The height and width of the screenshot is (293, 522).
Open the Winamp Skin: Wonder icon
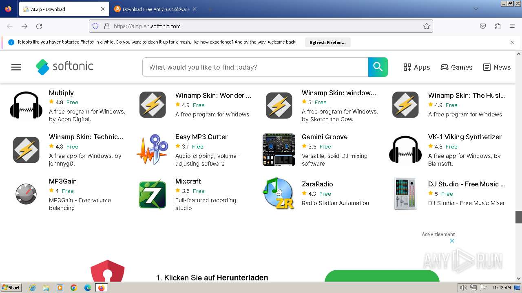[x=153, y=105]
